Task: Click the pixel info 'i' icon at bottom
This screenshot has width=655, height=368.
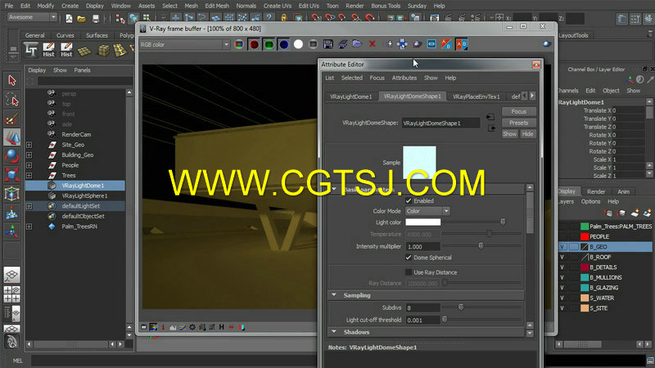Action: tap(163, 327)
